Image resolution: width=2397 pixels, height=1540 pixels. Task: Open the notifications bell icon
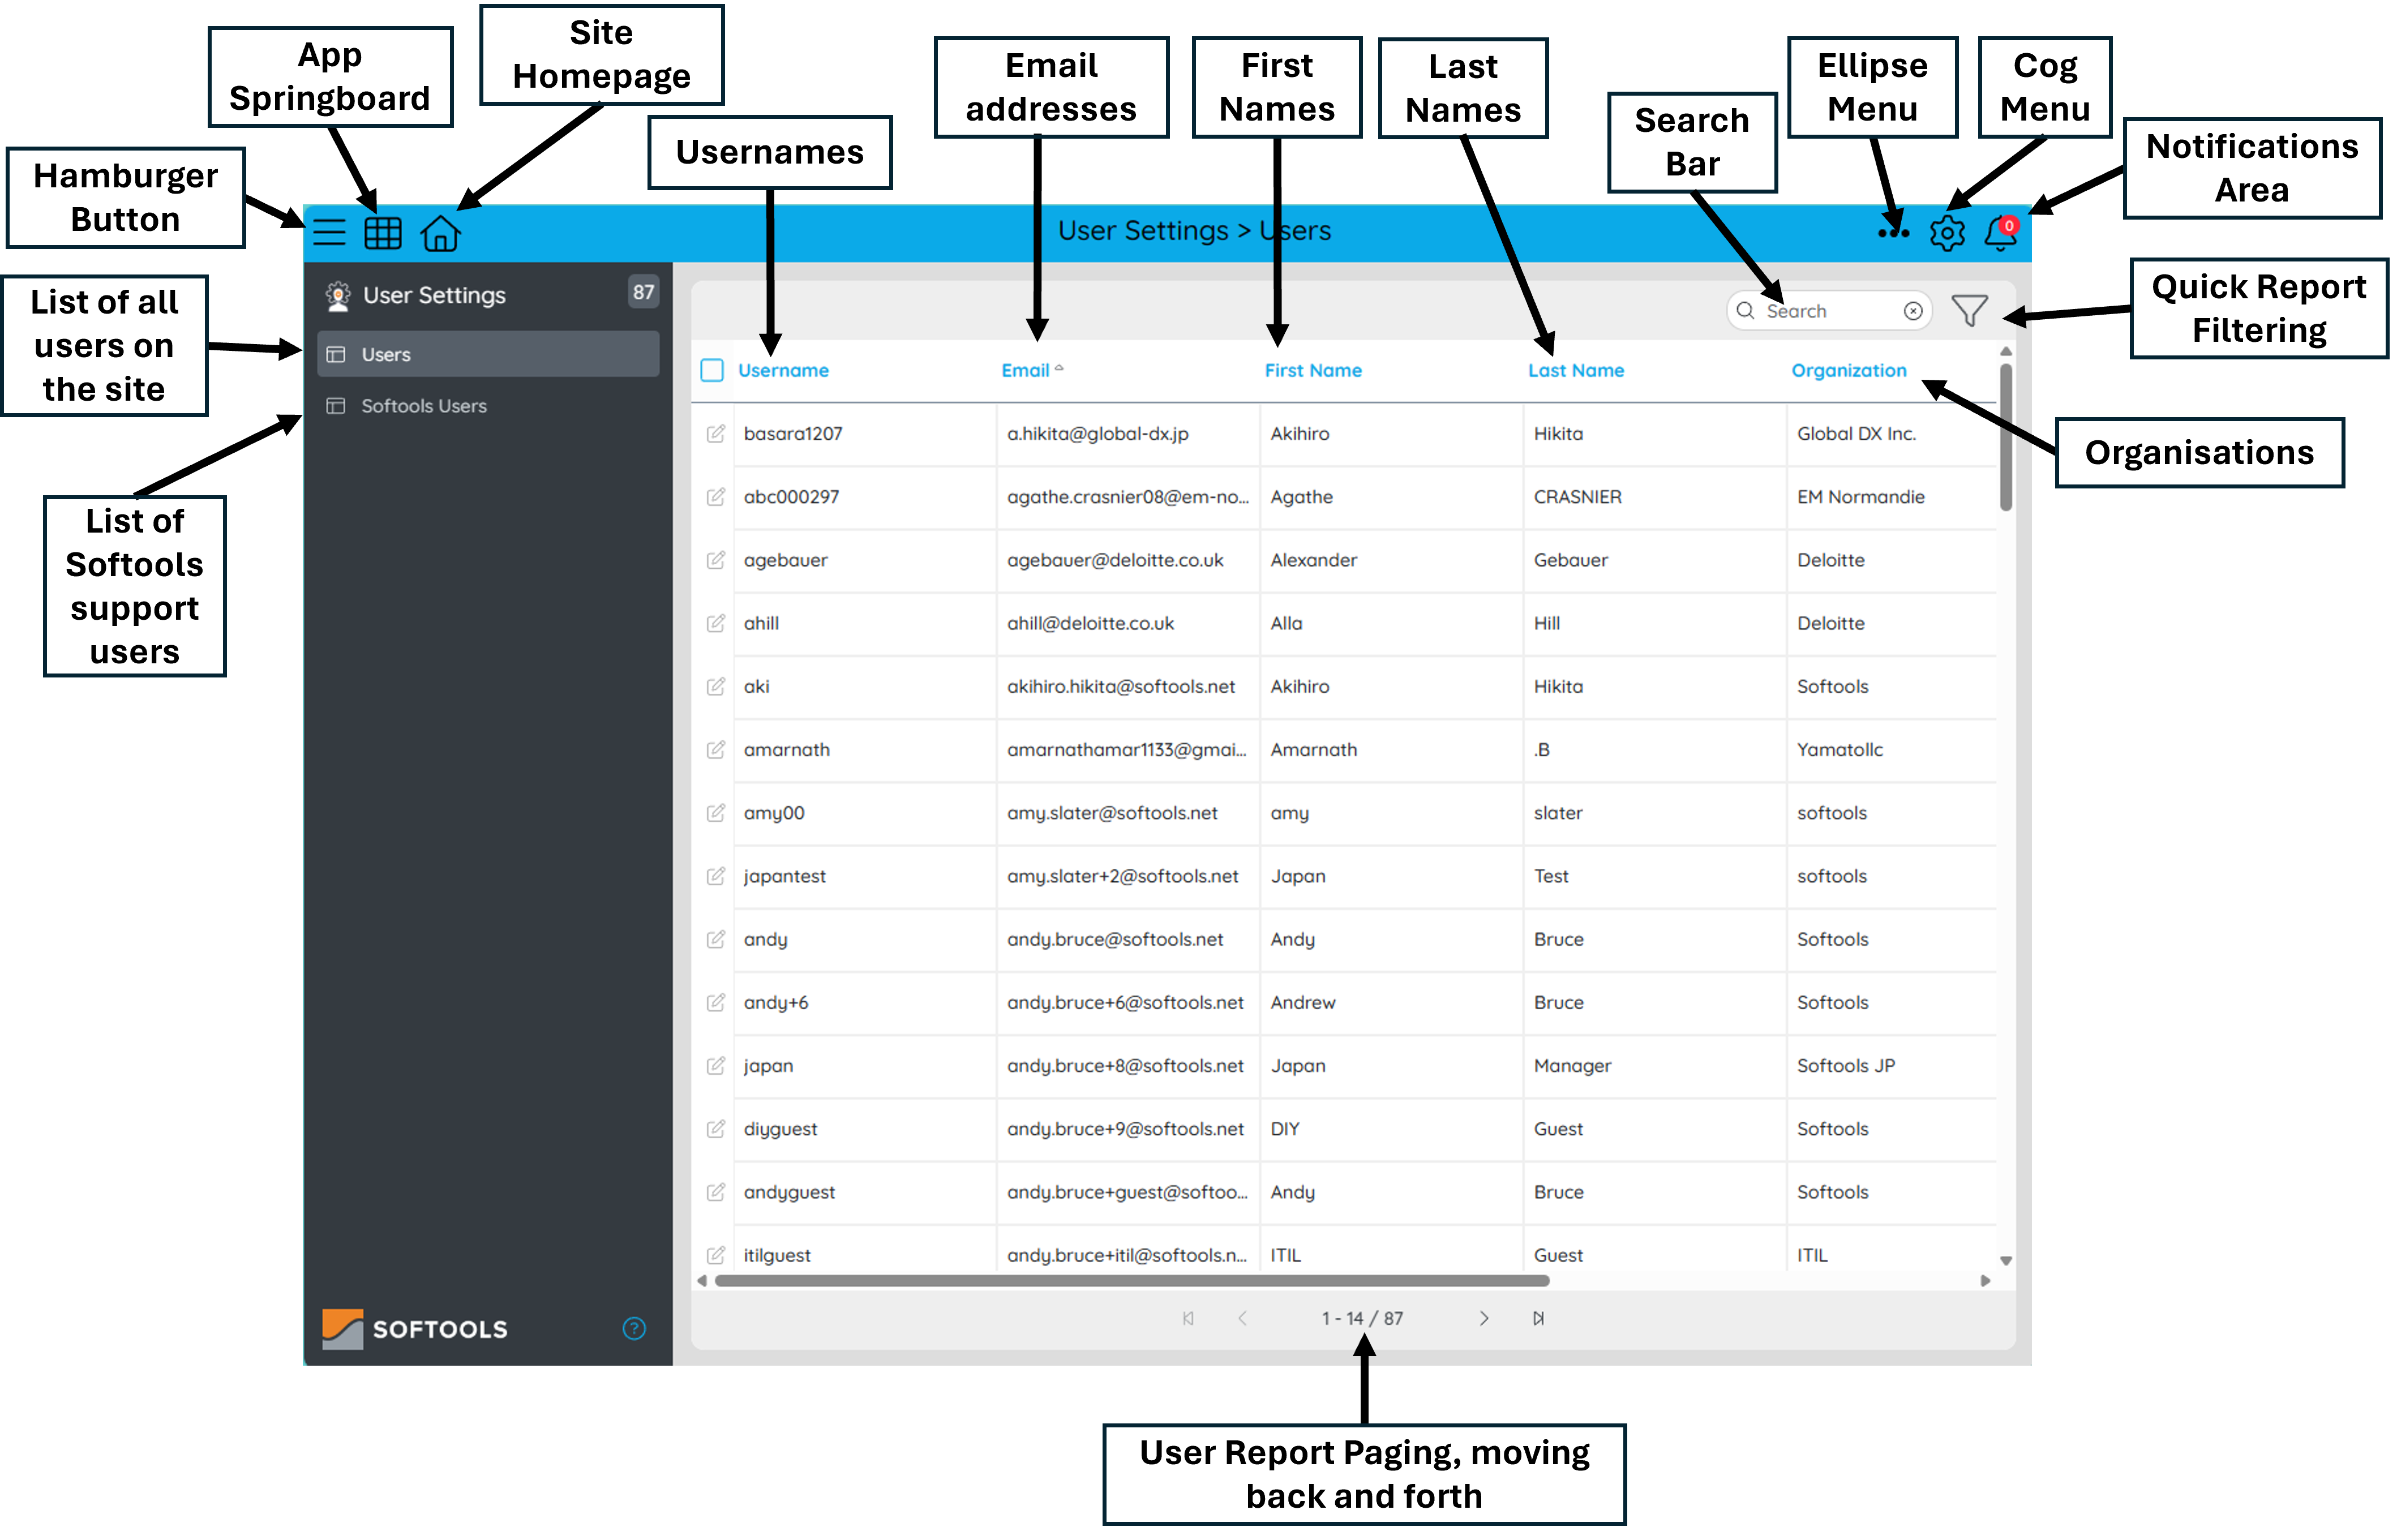coord(2001,232)
